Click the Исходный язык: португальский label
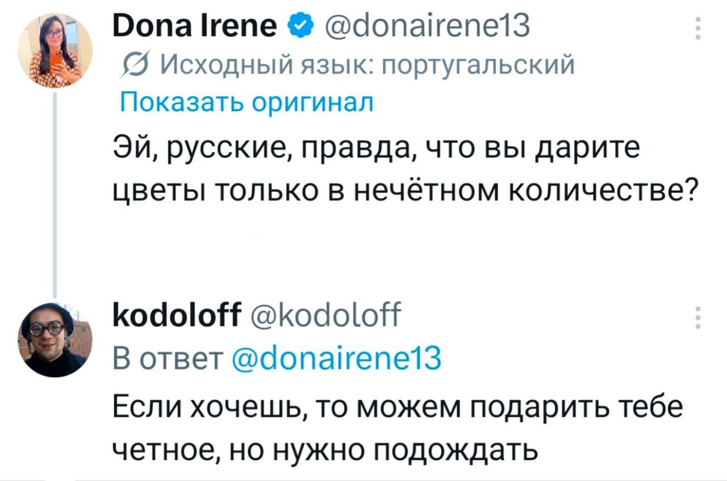 (x=368, y=66)
